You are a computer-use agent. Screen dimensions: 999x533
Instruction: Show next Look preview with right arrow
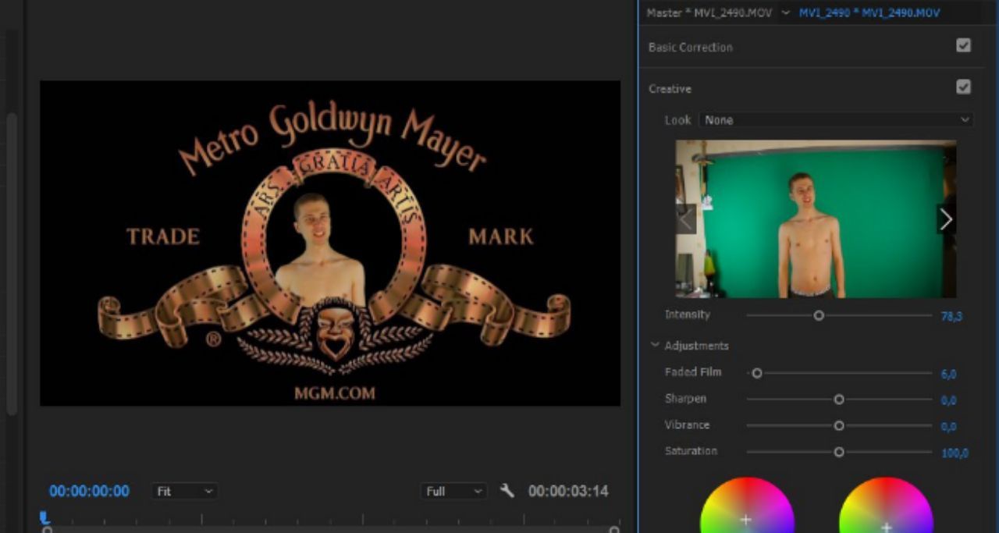(946, 220)
